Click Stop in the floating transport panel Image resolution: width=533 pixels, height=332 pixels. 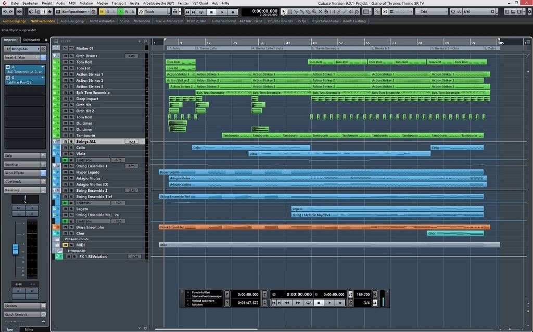click(319, 303)
